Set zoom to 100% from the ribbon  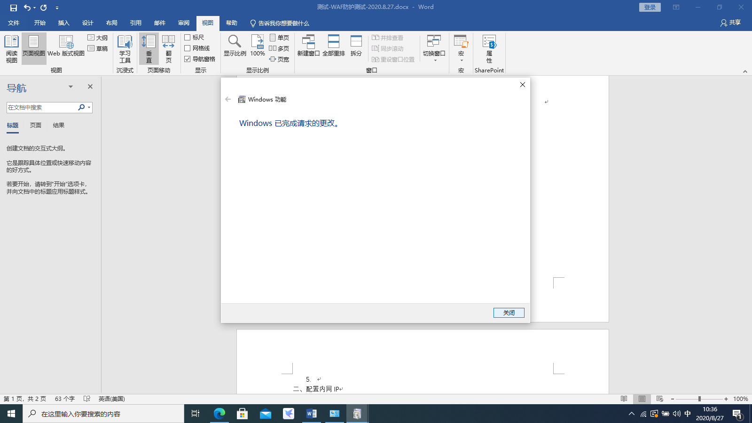258,46
